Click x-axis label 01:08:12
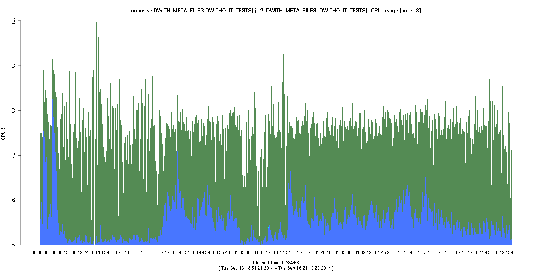Viewport: 542px width, 271px height. point(262,253)
